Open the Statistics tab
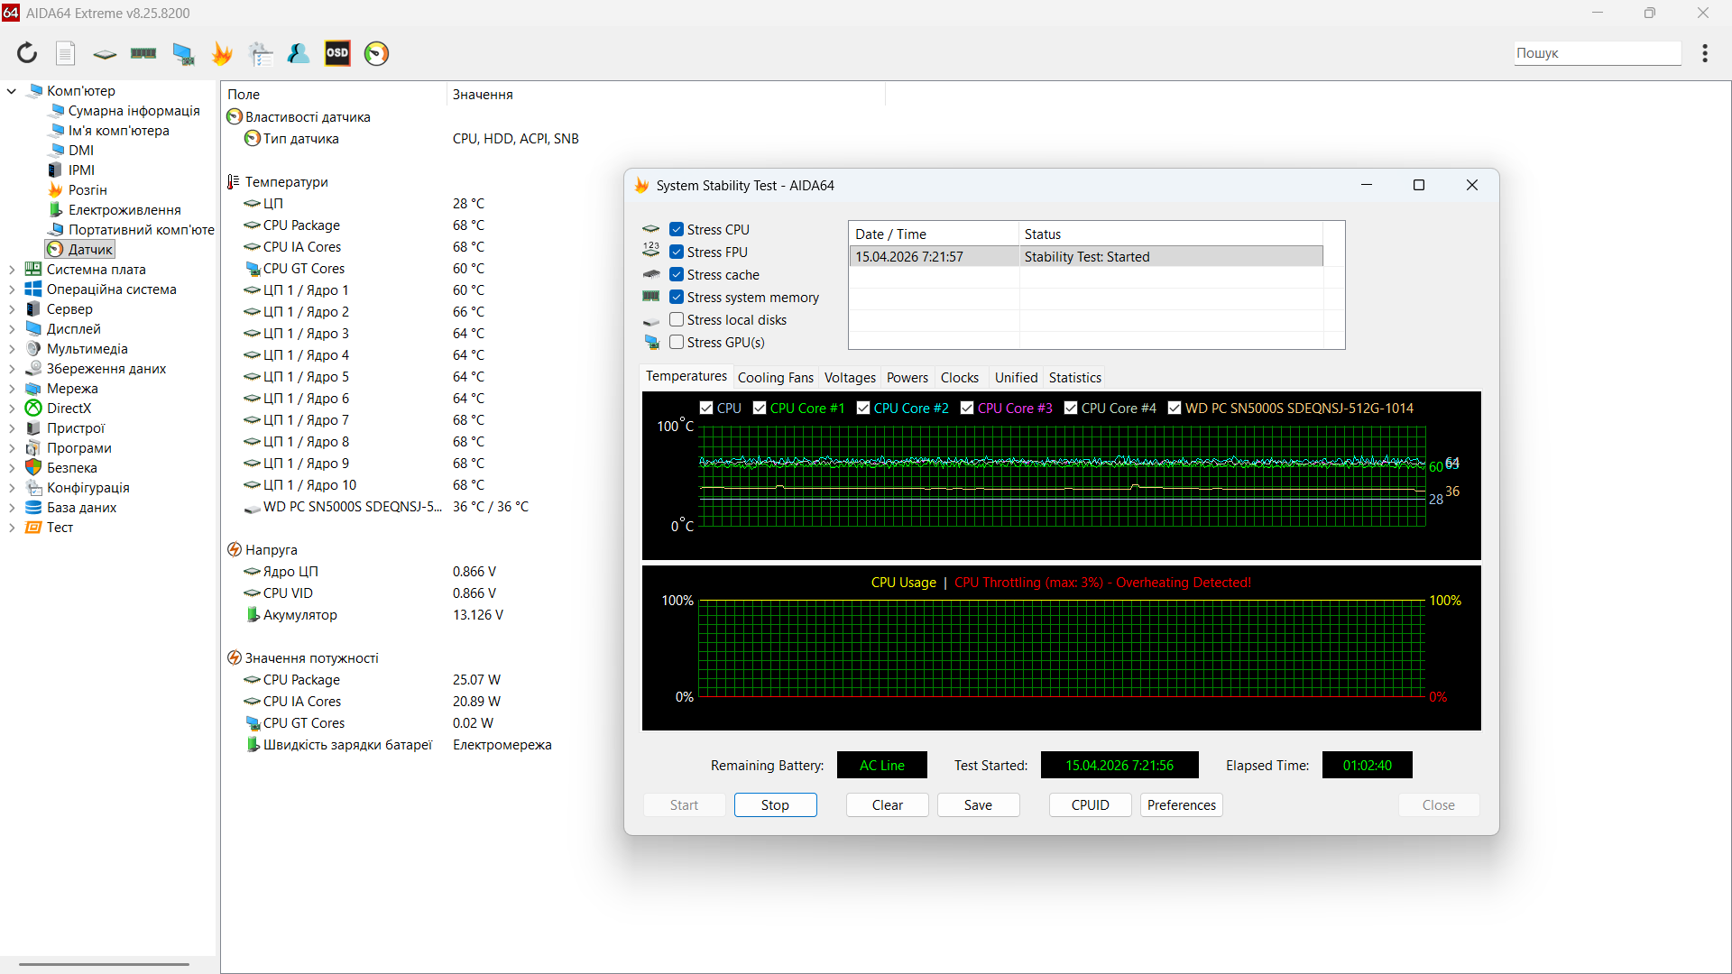 click(x=1074, y=378)
